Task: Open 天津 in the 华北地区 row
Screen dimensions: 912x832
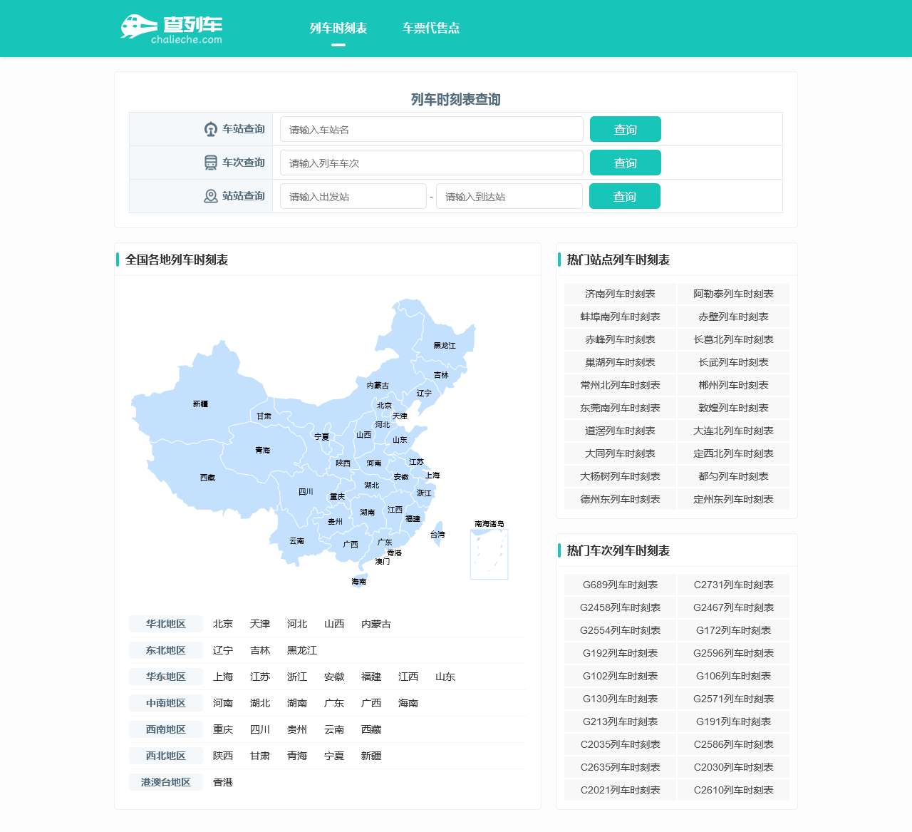Action: click(x=260, y=624)
